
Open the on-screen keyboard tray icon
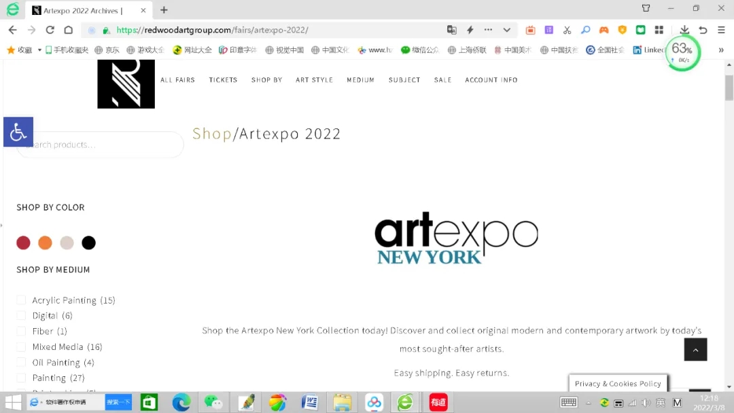point(569,402)
